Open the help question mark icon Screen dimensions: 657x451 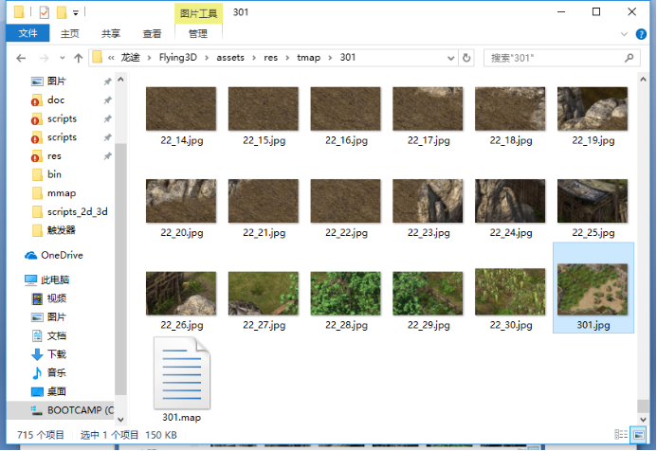point(641,34)
